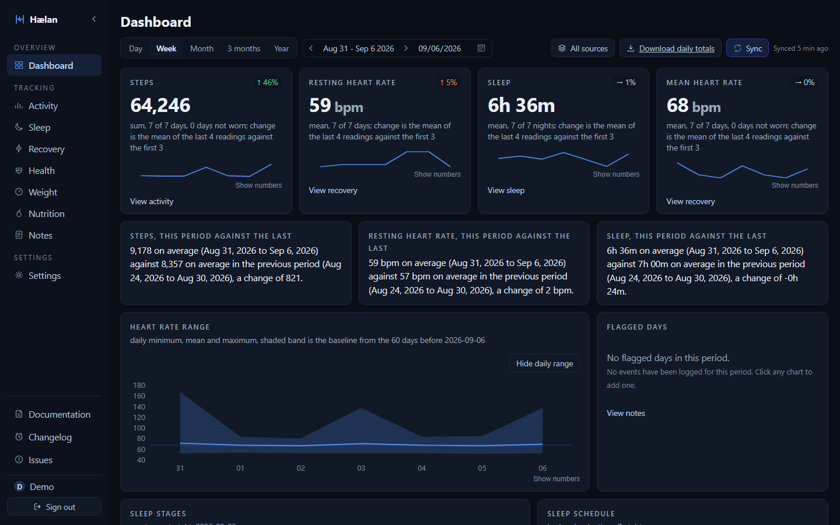The image size is (840, 525).
Task: Click the 09/06/2026 date input field
Action: 452,48
